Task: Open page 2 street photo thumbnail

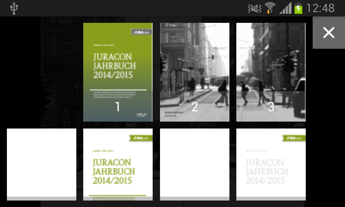Action: 194,72
